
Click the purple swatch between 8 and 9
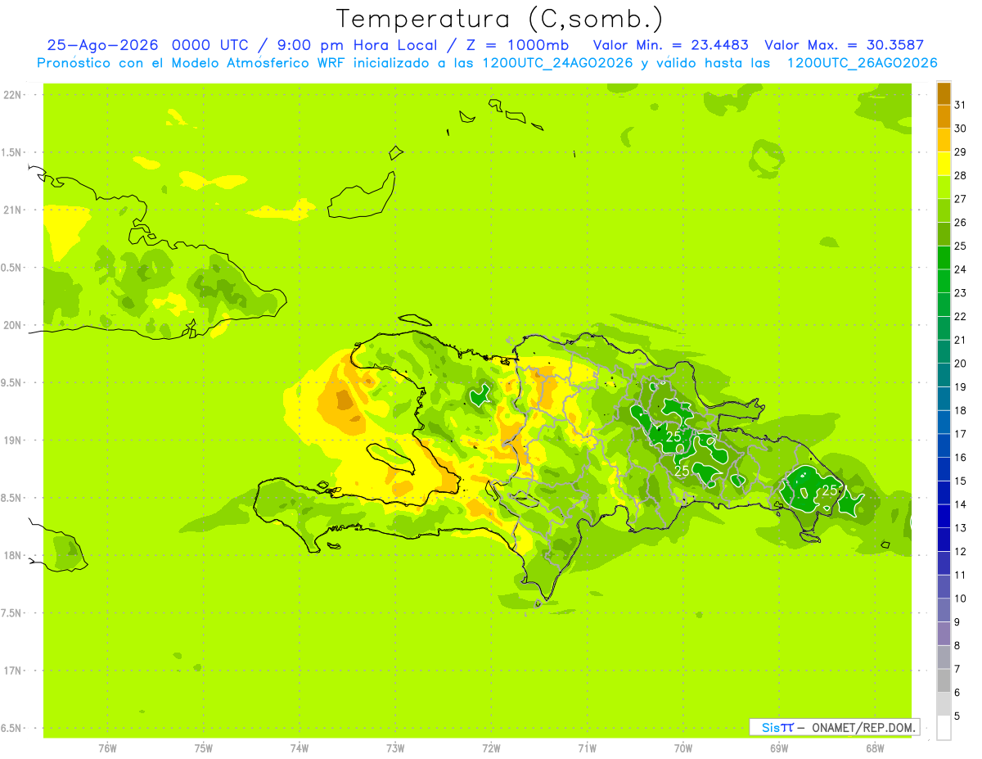[x=944, y=634]
